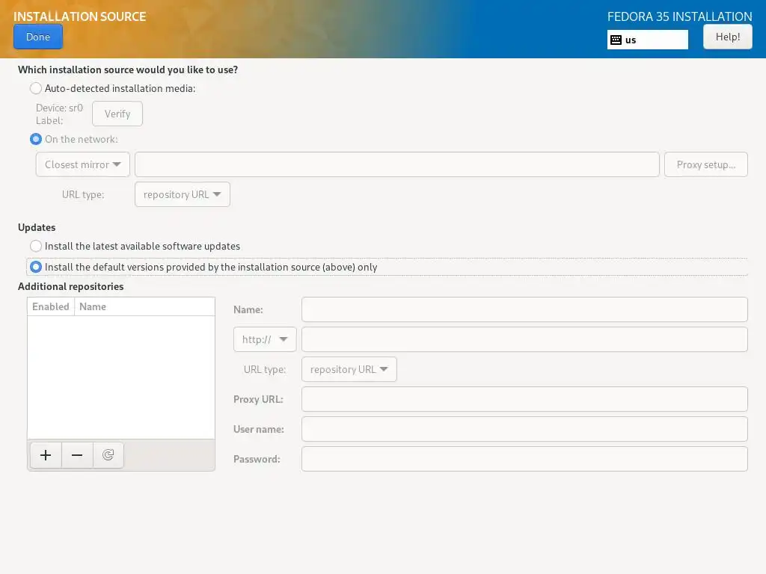Open network URL type repository URL dropdown
Image resolution: width=766 pixels, height=574 pixels.
click(x=183, y=194)
